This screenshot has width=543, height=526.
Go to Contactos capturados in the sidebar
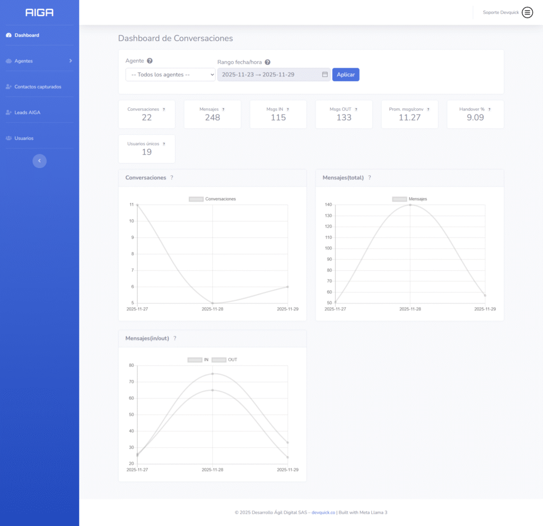click(38, 87)
